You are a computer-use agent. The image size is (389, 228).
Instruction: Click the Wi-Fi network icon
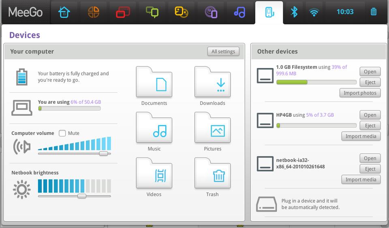(314, 12)
